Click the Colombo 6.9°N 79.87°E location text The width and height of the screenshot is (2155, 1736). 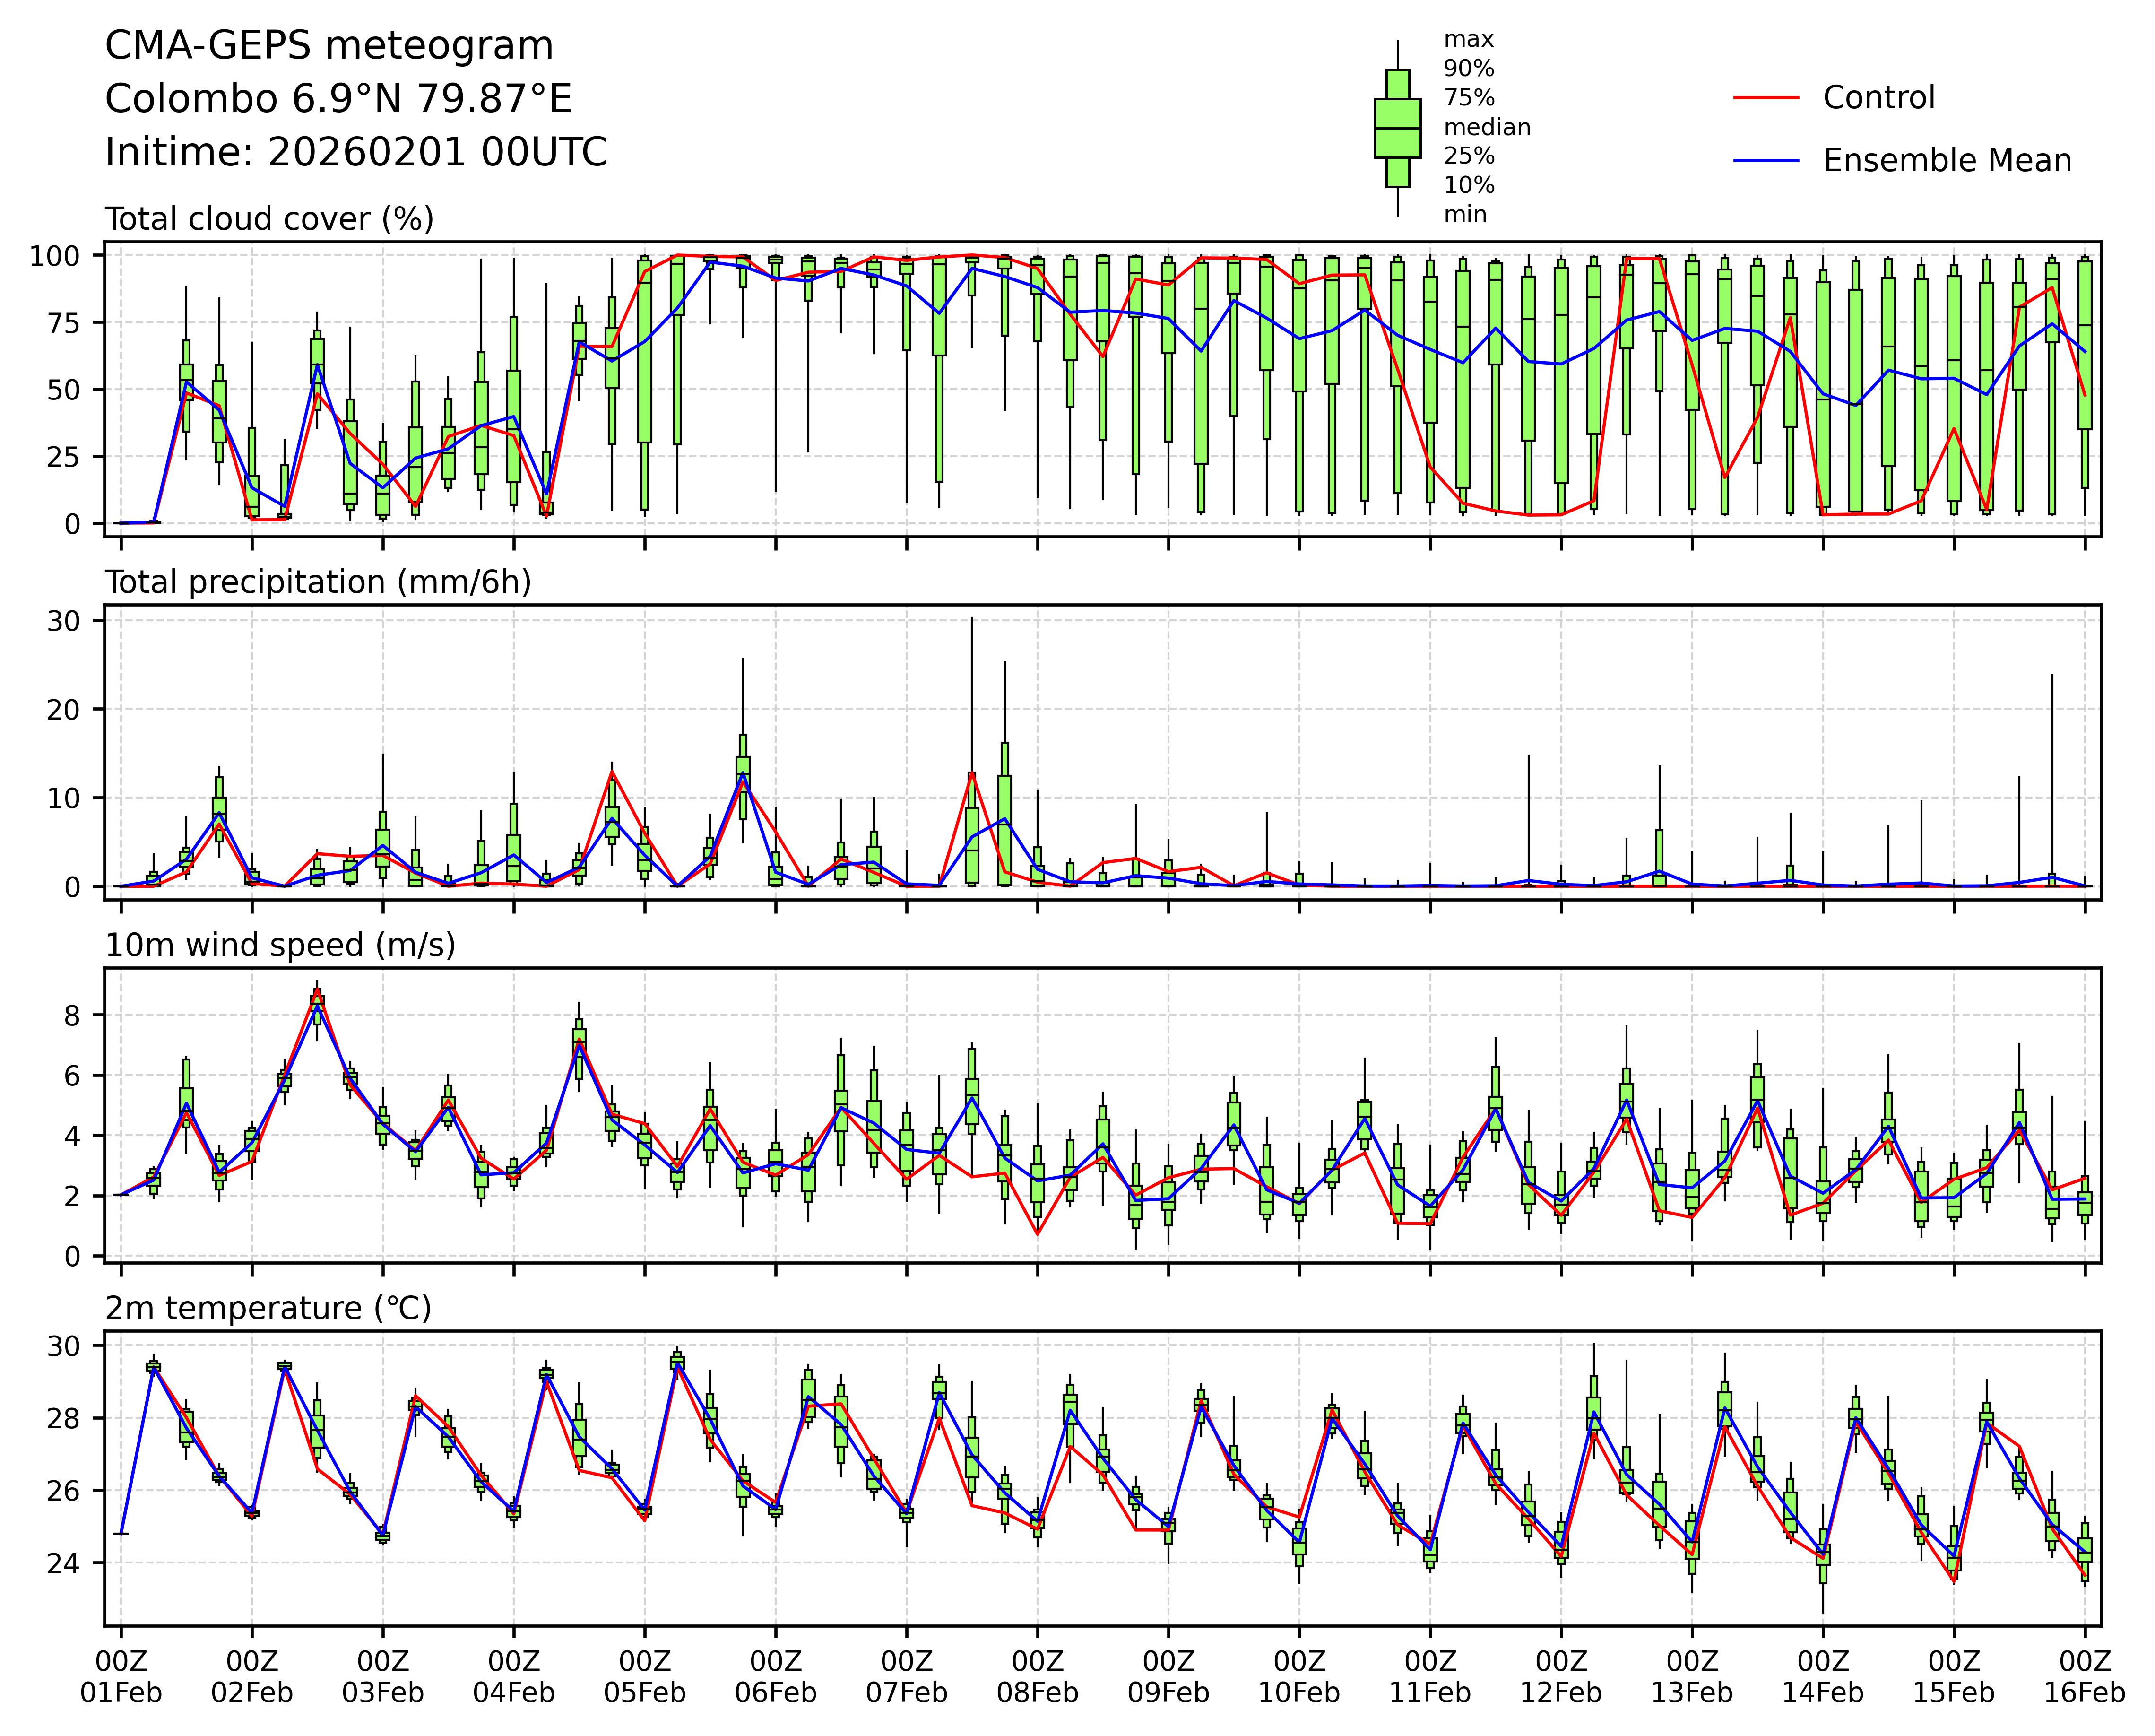click(338, 99)
